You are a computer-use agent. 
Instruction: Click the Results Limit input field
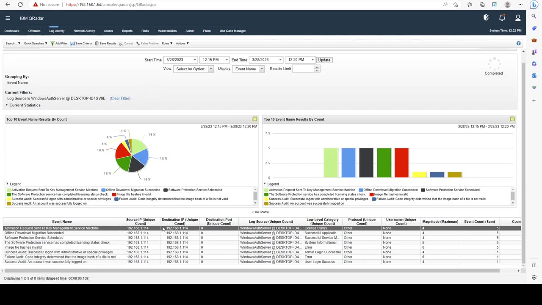303,69
